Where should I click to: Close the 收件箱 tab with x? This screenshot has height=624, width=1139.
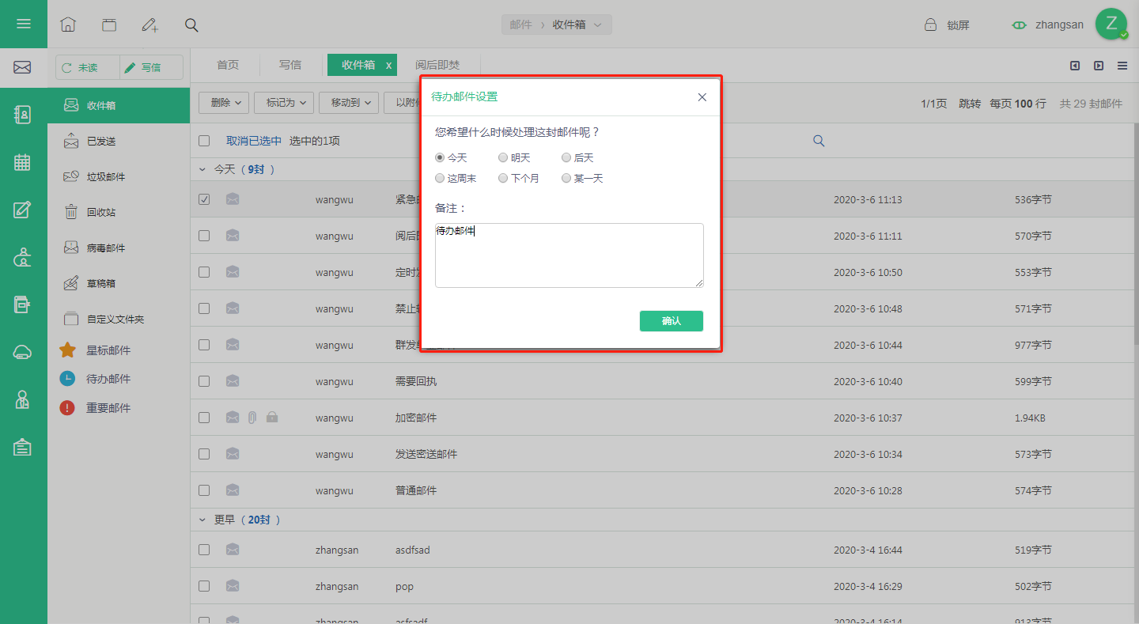point(388,66)
